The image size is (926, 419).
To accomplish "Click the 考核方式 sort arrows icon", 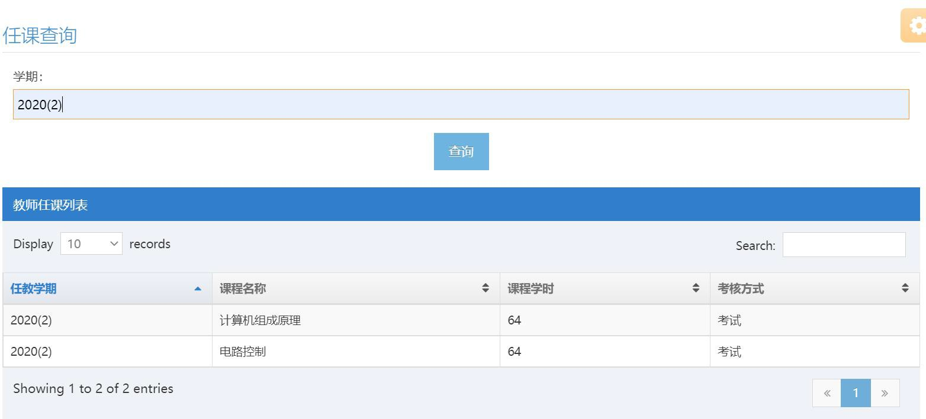I will pos(905,288).
